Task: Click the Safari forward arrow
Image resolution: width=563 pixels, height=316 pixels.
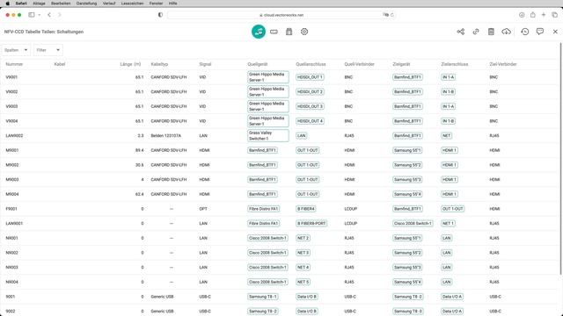Action: tap(59, 15)
